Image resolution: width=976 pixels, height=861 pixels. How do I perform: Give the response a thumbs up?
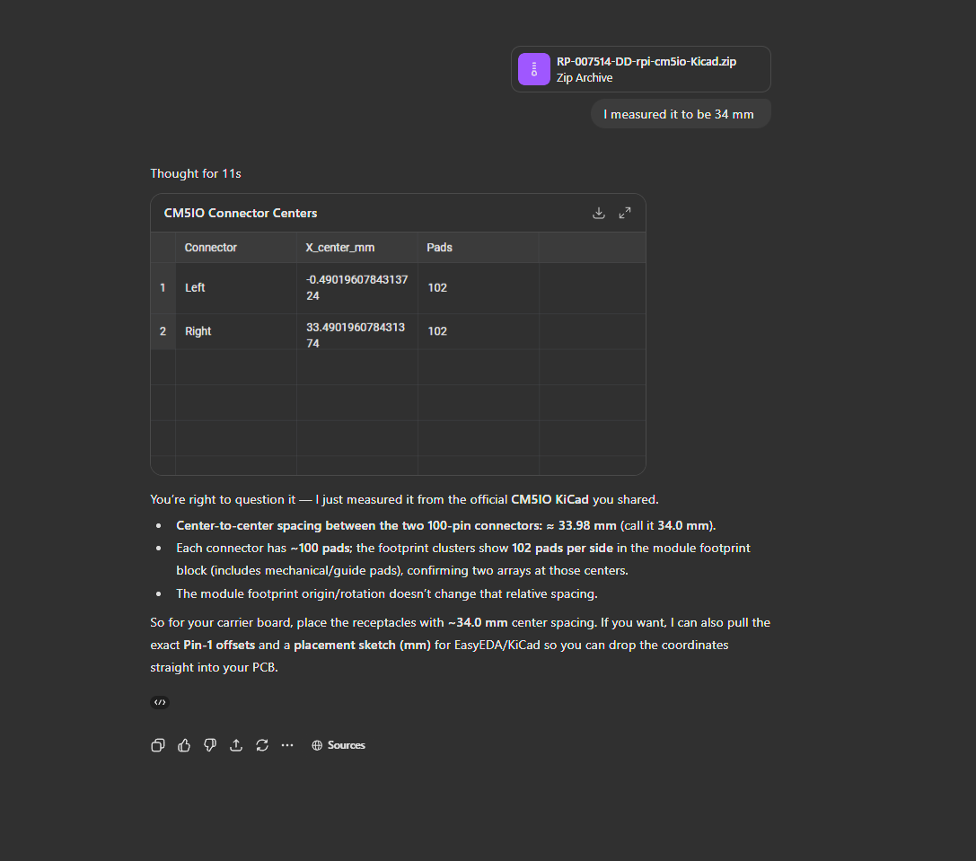pyautogui.click(x=184, y=745)
